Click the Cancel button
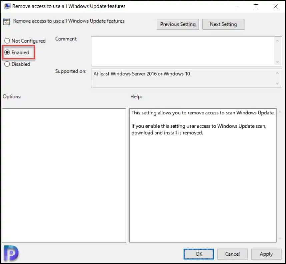 [232, 254]
